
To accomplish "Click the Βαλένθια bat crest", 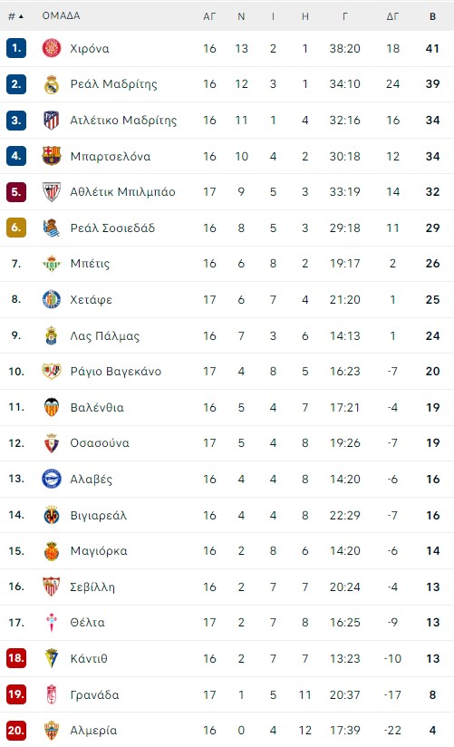I will 52,407.
